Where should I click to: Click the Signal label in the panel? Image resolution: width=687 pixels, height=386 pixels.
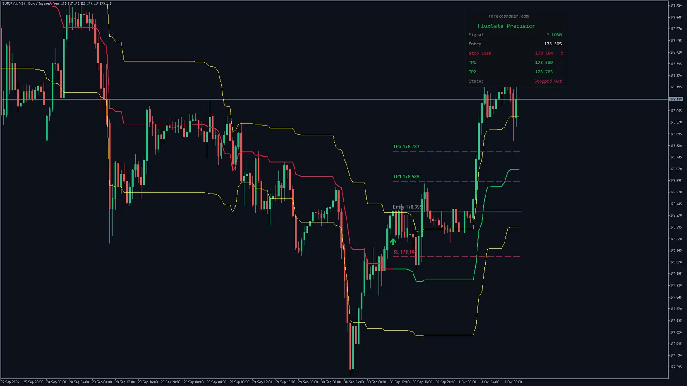pos(476,35)
